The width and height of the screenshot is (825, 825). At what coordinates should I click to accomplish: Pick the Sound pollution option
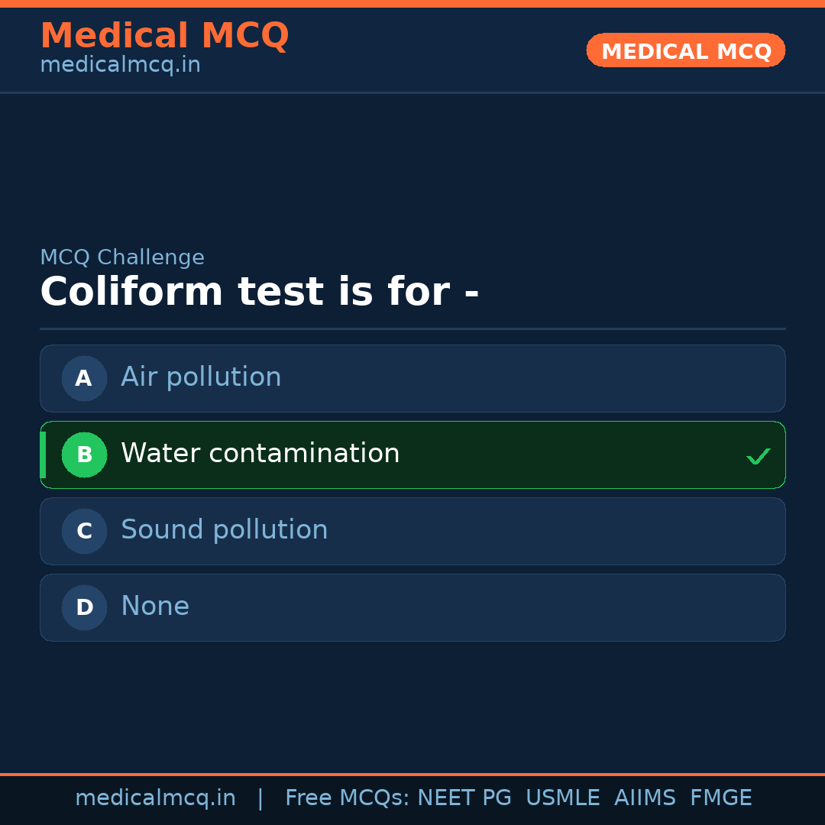click(224, 530)
